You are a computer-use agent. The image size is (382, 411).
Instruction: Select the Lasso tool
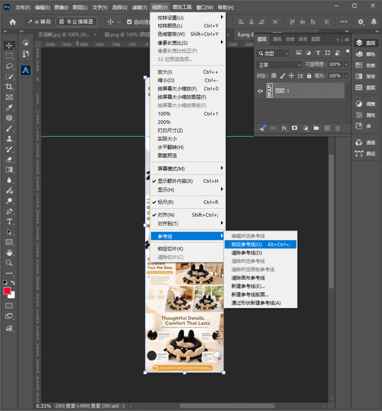point(9,66)
